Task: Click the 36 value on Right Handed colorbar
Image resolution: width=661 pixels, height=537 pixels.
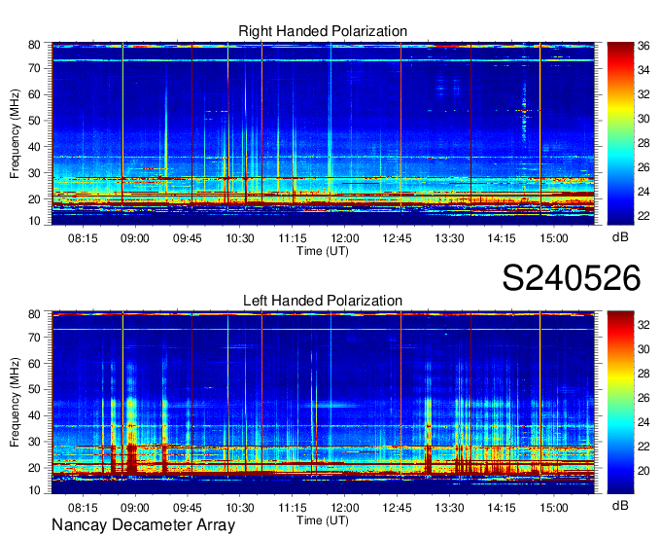Action: click(x=644, y=46)
